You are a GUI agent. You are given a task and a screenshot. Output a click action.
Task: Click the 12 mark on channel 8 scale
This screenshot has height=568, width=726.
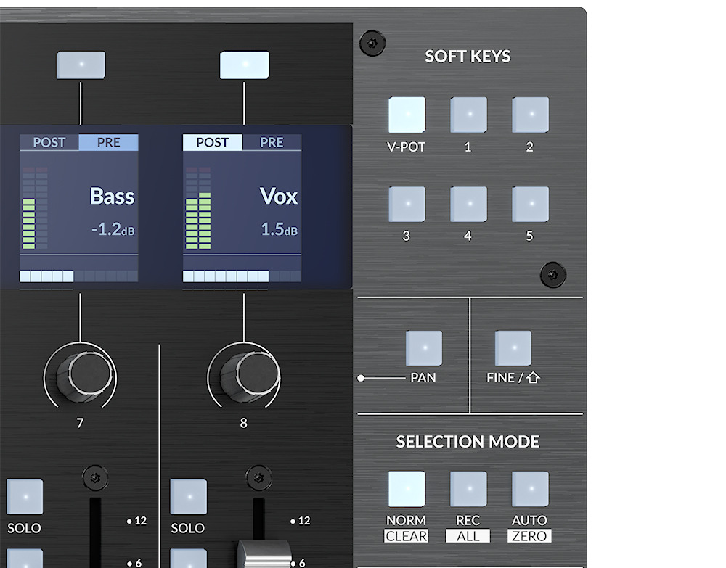tap(300, 521)
